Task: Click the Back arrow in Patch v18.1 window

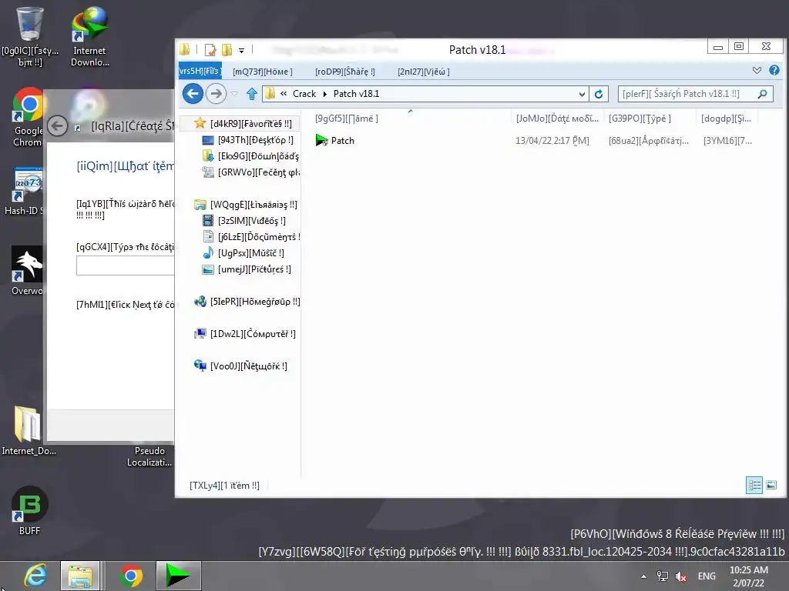Action: click(x=193, y=93)
